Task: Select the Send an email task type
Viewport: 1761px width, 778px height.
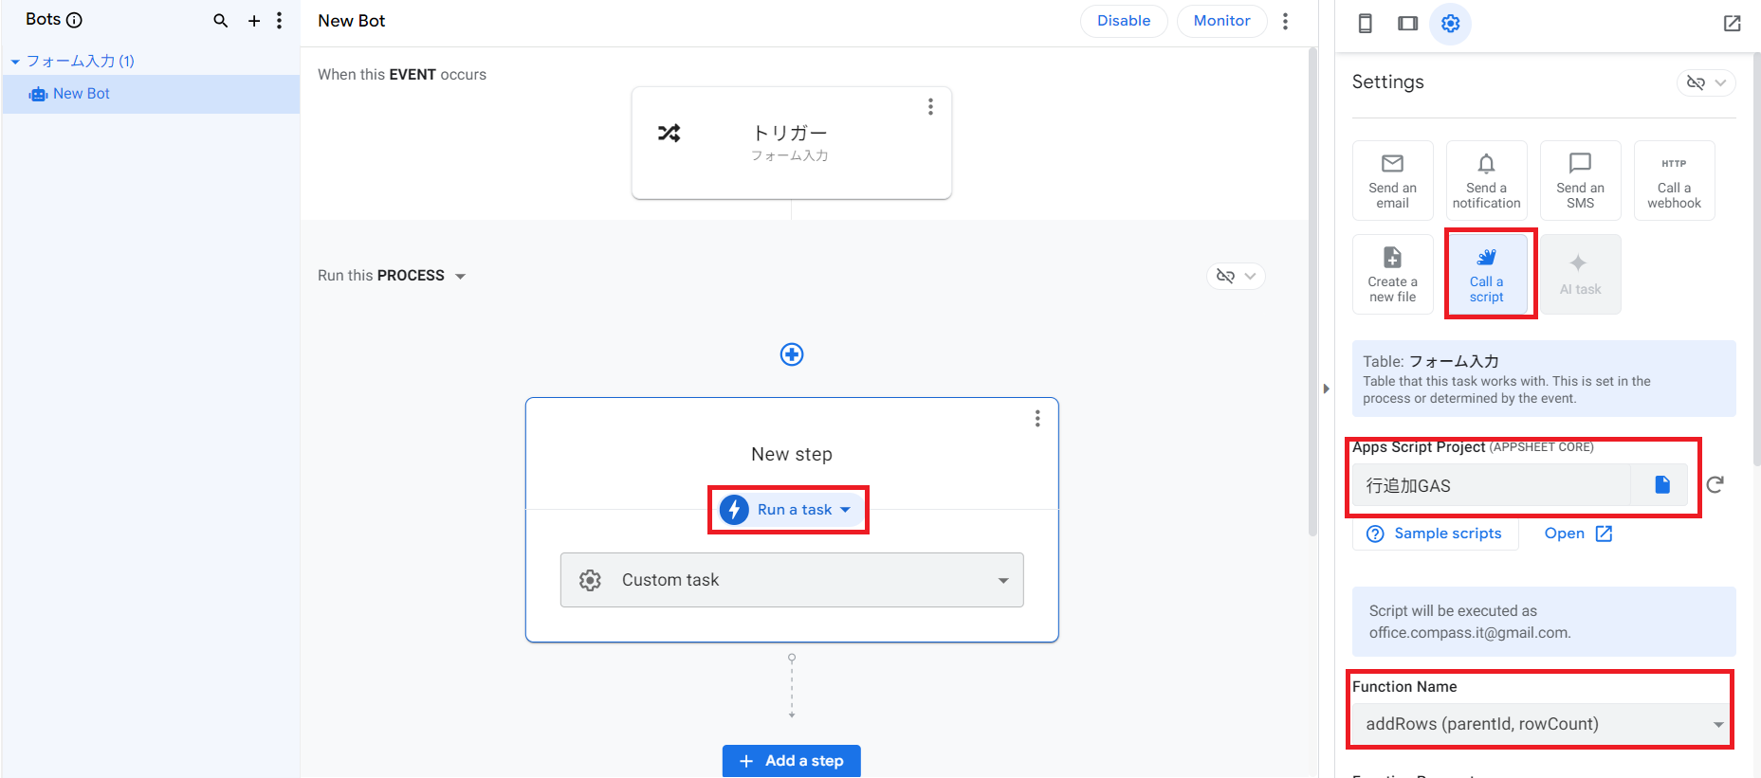Action: pos(1392,181)
